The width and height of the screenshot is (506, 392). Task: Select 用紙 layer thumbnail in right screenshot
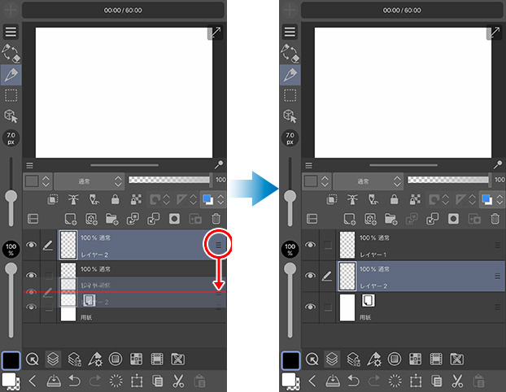347,307
